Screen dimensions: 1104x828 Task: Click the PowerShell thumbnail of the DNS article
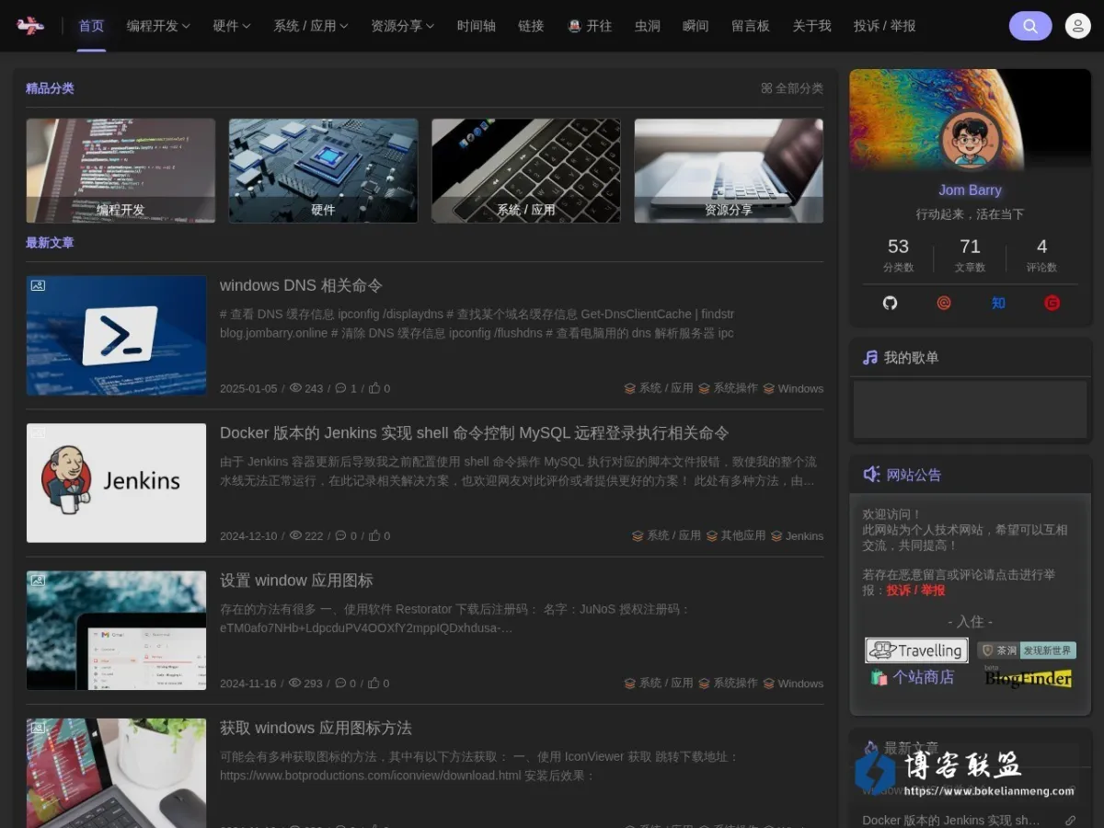pos(116,336)
